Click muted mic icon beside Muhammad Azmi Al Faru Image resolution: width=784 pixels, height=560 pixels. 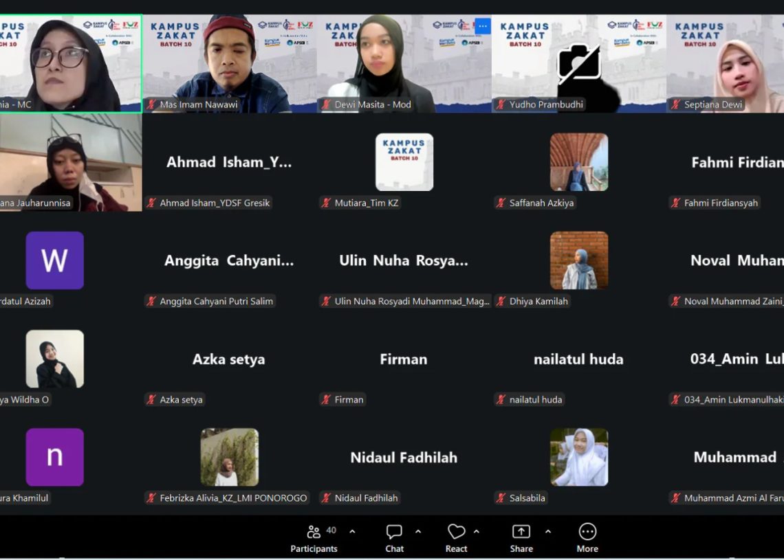click(x=675, y=498)
